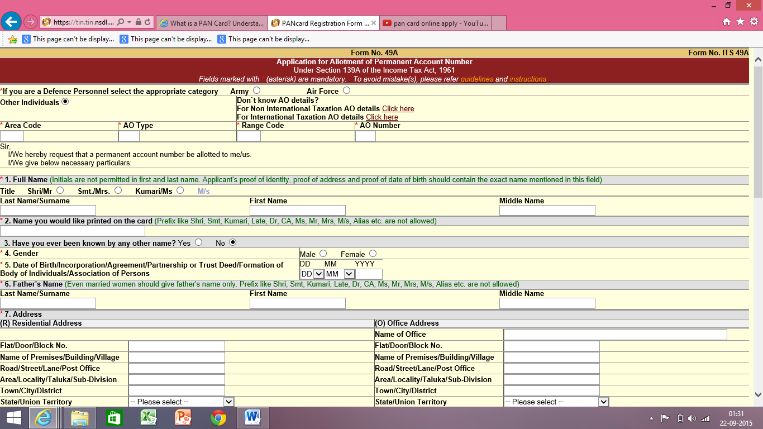This screenshot has width=763, height=429.
Task: Refresh the page with the reload icon
Action: click(147, 23)
